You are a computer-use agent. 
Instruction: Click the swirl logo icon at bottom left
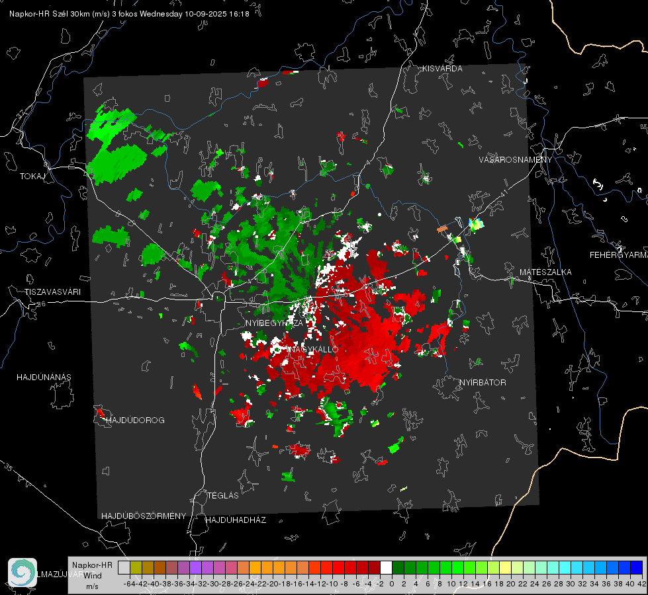(x=23, y=573)
